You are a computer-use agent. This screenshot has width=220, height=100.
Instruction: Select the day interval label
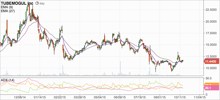click(42, 3)
